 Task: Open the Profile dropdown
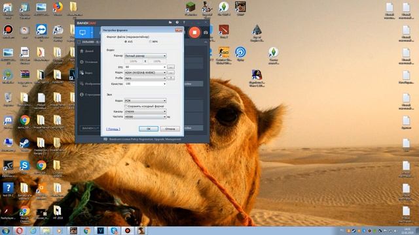click(x=145, y=78)
